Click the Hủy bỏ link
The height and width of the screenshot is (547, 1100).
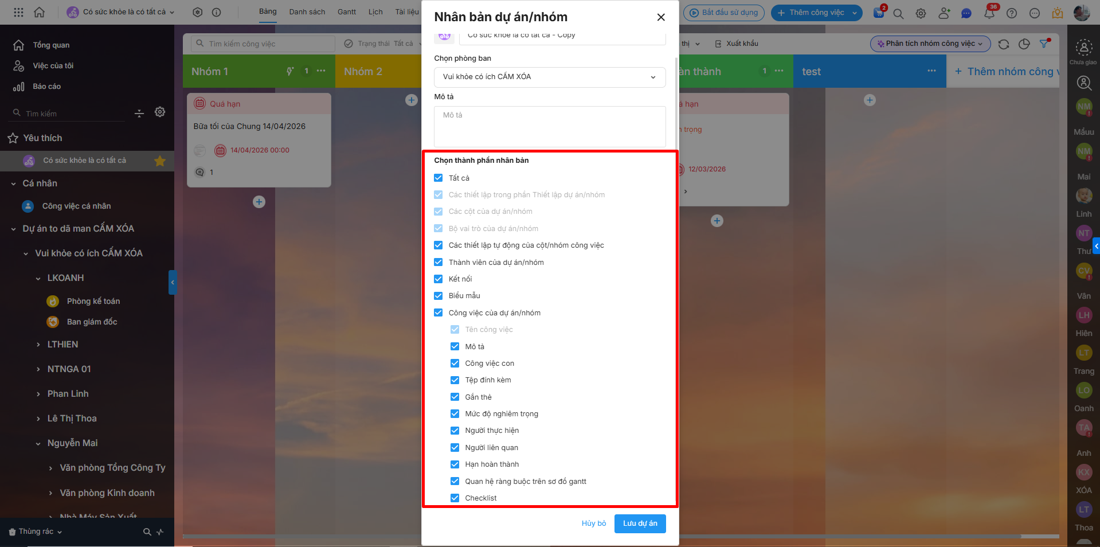tap(594, 523)
